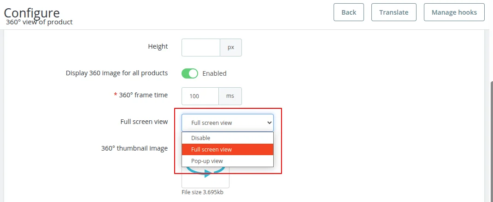
Task: Click the Translate button
Action: coord(393,12)
